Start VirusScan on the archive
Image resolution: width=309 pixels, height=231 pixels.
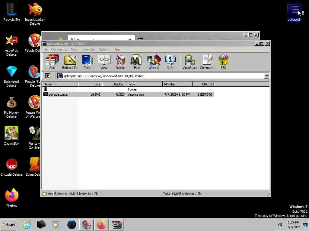(x=190, y=62)
